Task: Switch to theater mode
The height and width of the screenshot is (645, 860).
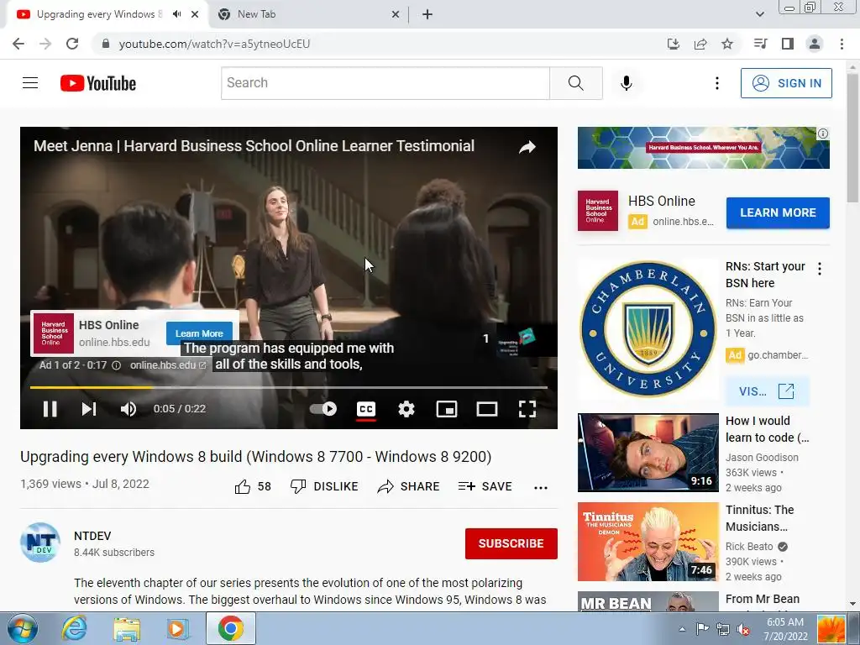Action: (487, 409)
